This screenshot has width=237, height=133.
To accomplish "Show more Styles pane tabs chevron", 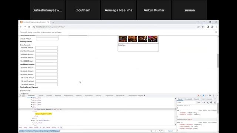I will tap(215, 99).
